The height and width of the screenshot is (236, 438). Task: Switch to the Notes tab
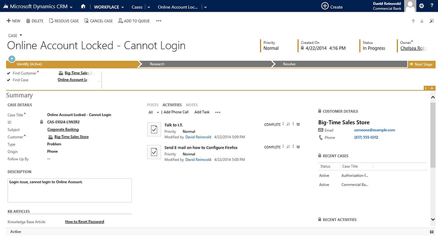click(191, 104)
